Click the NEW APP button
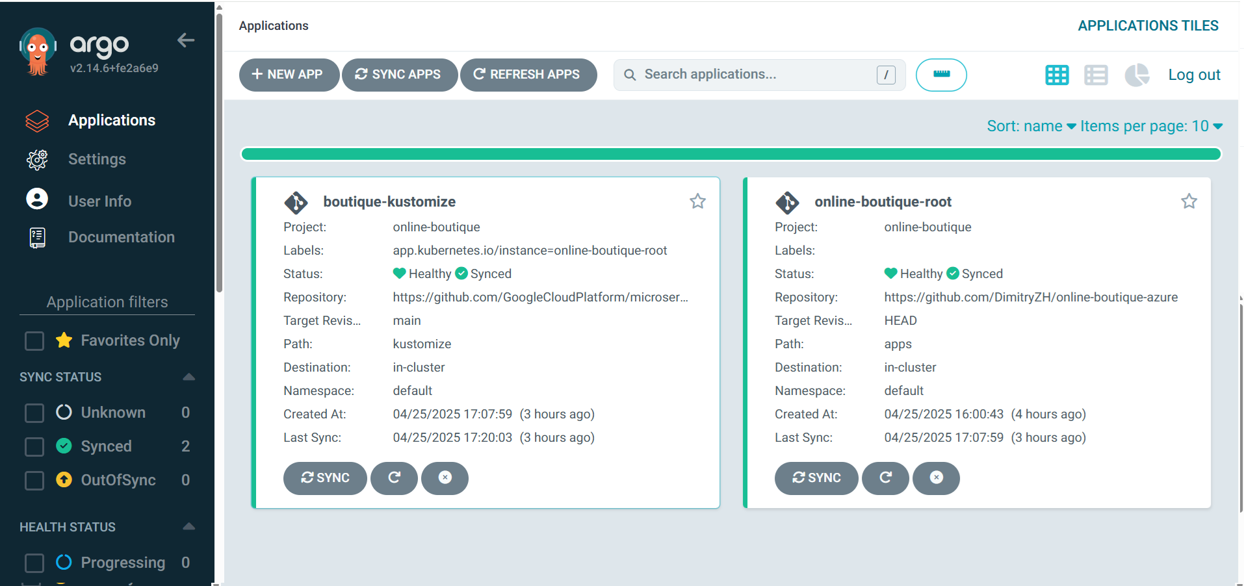The height and width of the screenshot is (586, 1244). tap(289, 75)
